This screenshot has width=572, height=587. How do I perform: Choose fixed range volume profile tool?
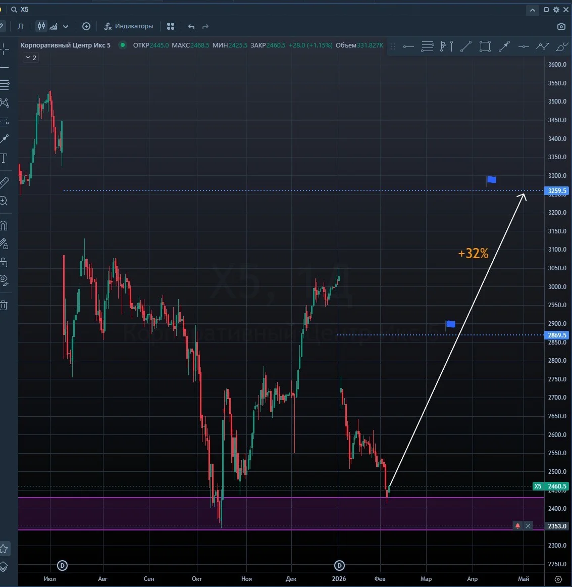444,46
